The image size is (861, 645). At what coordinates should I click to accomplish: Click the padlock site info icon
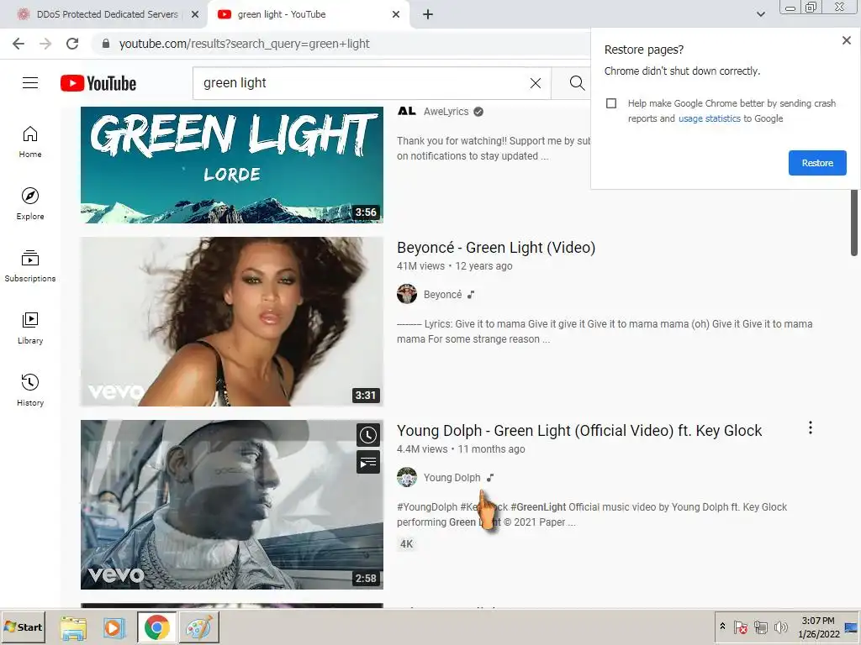click(x=106, y=44)
